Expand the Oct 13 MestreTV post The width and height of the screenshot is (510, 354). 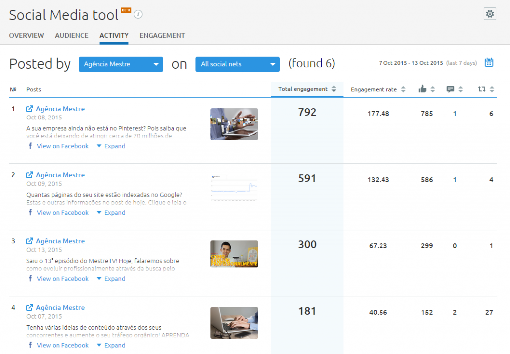[x=111, y=279]
